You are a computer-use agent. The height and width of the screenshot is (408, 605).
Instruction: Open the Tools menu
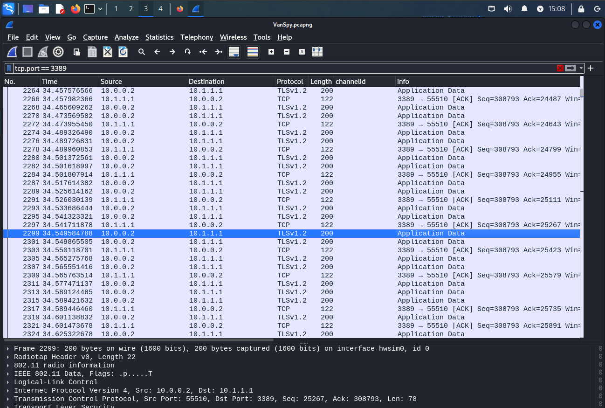(x=262, y=37)
